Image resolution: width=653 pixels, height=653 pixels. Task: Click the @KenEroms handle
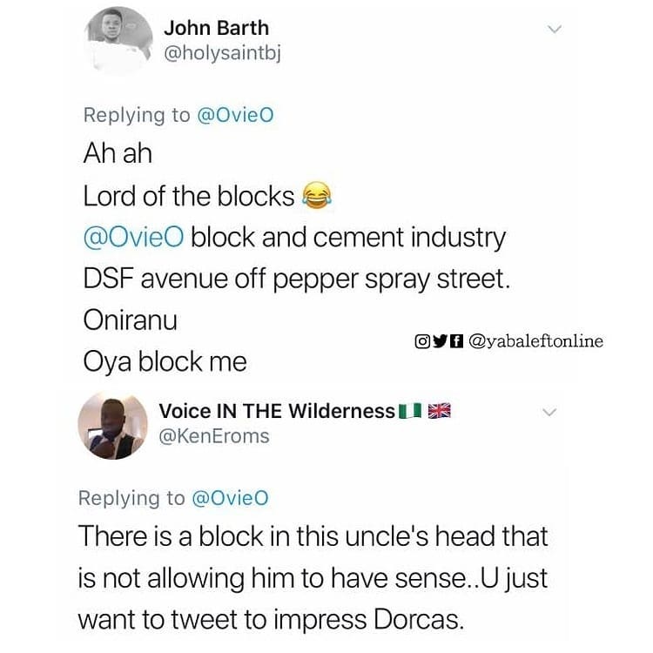pos(215,436)
